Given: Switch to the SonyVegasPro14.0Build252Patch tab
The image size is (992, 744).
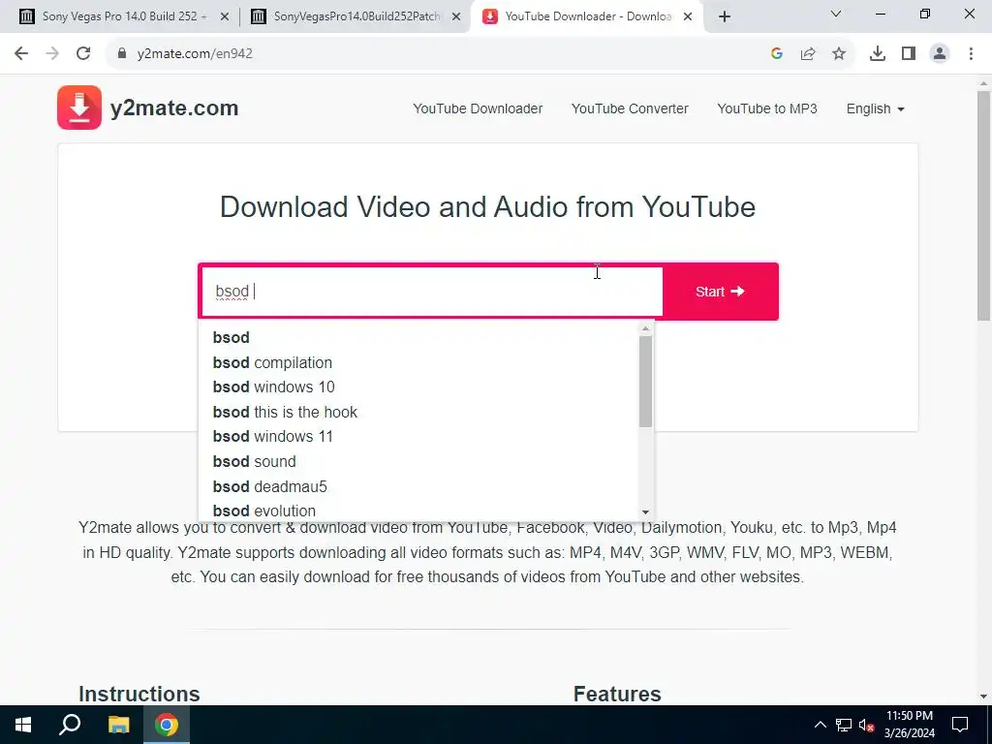Looking at the screenshot, I should (356, 16).
